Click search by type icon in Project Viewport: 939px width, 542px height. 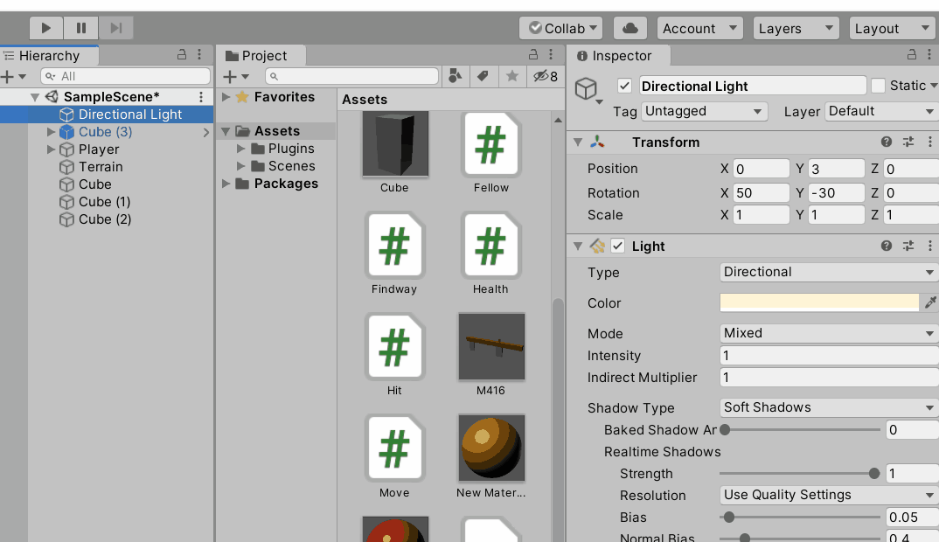pyautogui.click(x=455, y=77)
